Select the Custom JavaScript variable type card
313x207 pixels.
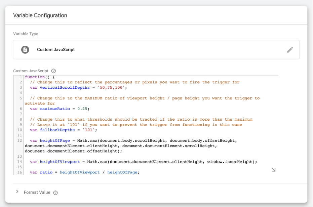pyautogui.click(x=156, y=49)
